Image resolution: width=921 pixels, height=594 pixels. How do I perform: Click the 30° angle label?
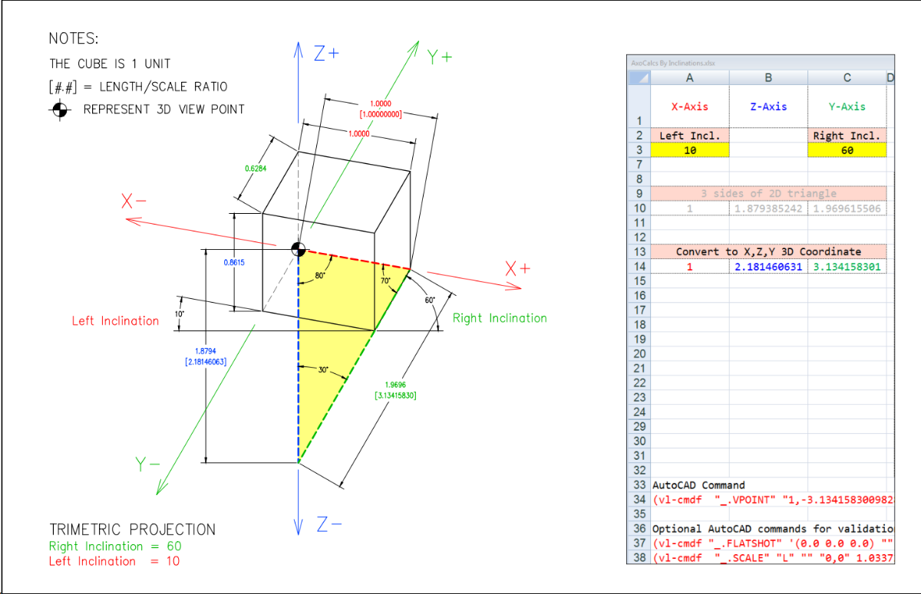tap(324, 369)
